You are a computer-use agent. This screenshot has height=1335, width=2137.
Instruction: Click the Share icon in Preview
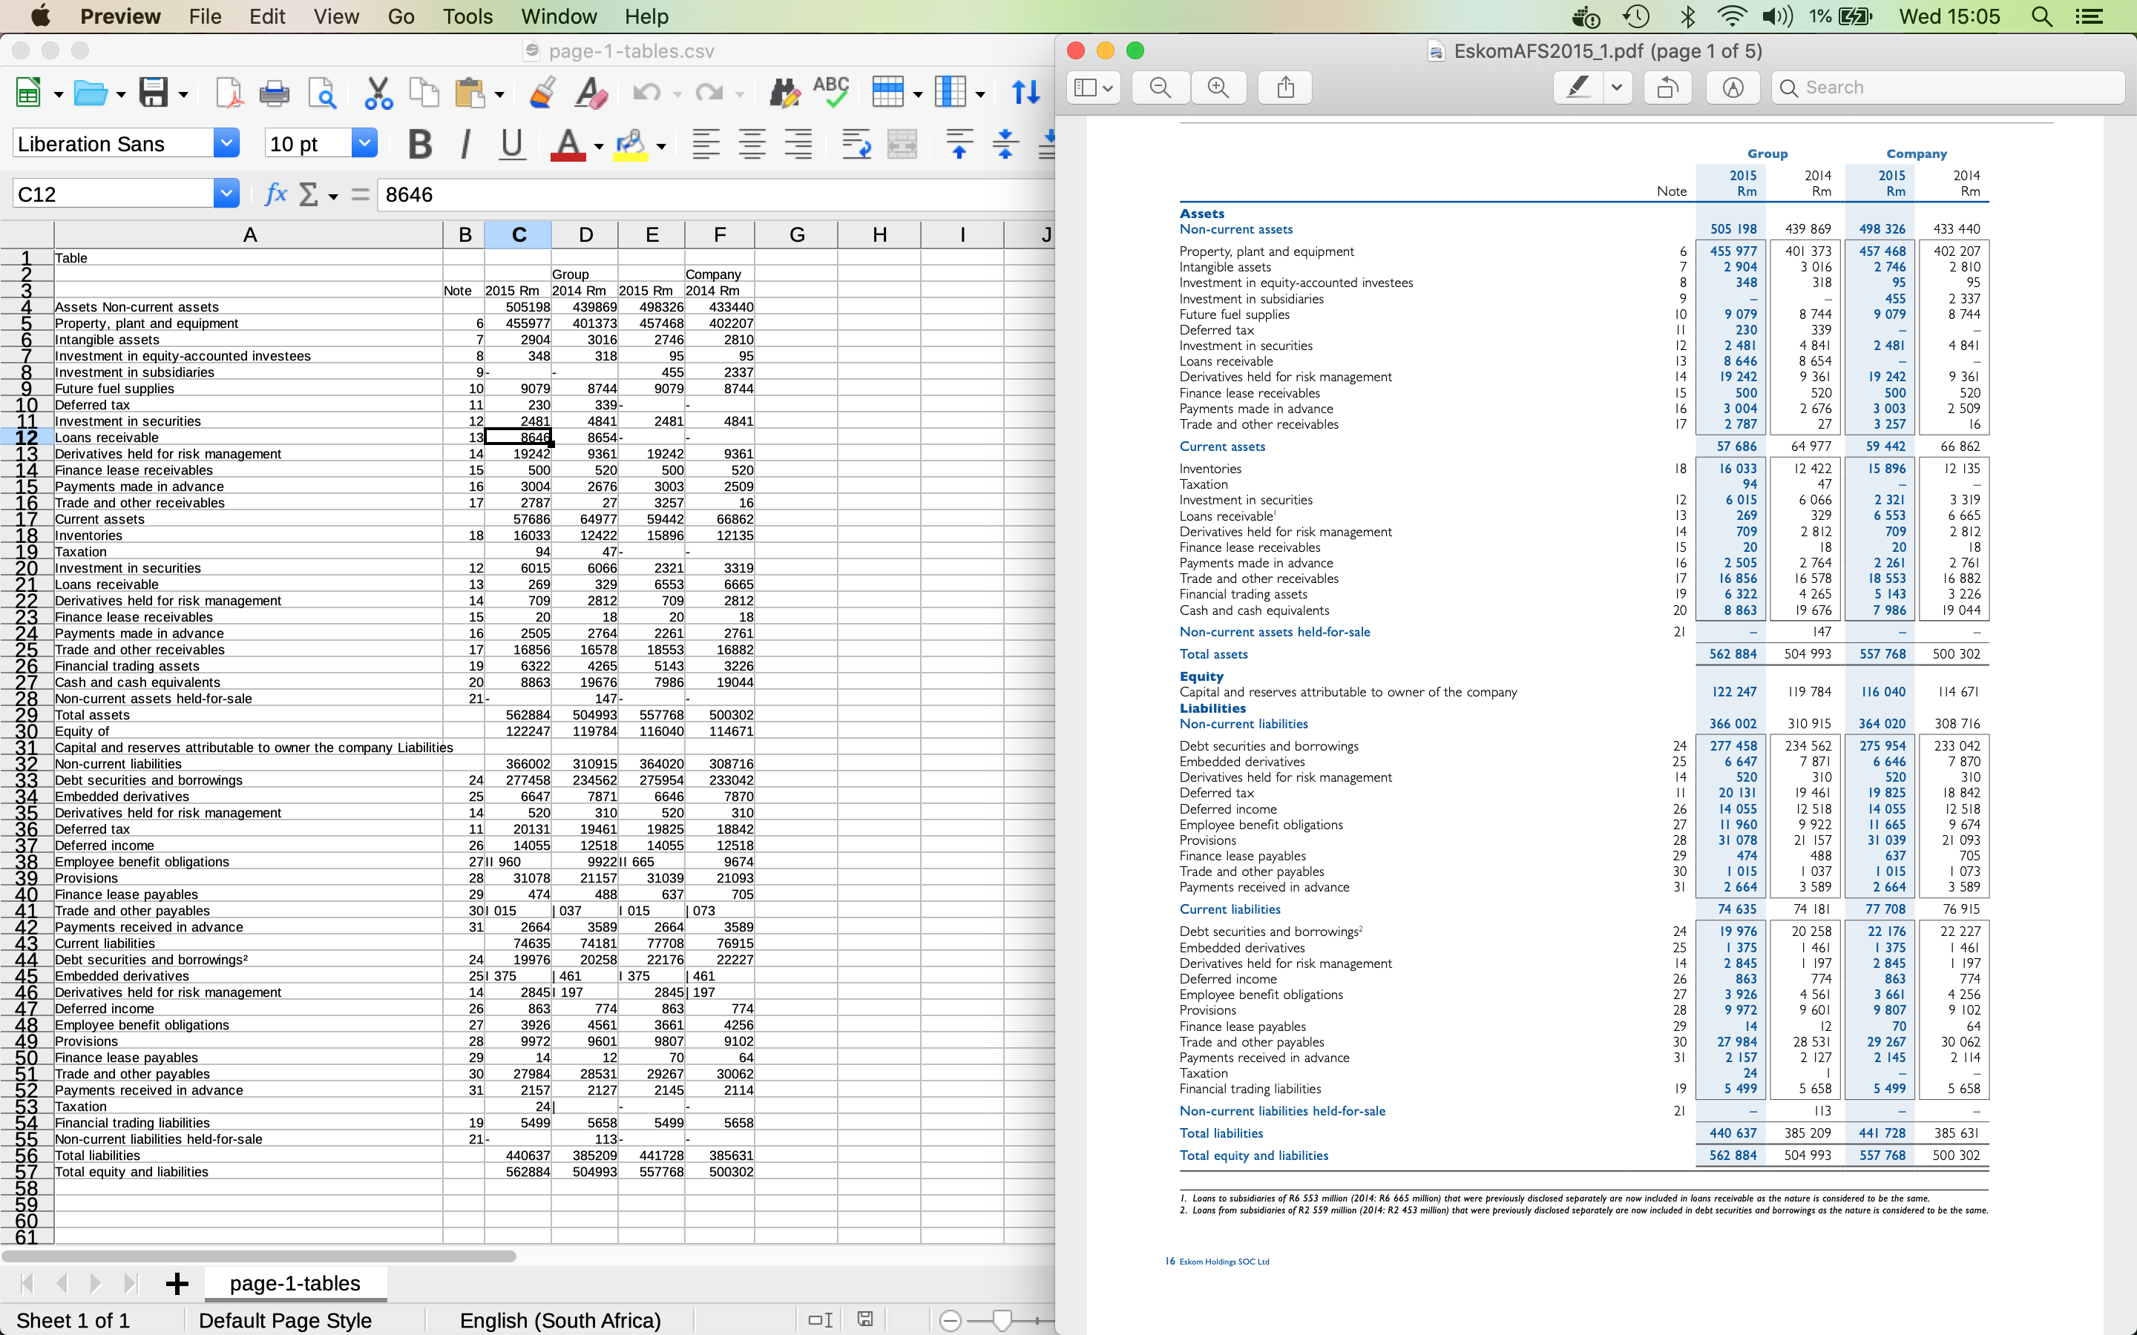pyautogui.click(x=1286, y=88)
